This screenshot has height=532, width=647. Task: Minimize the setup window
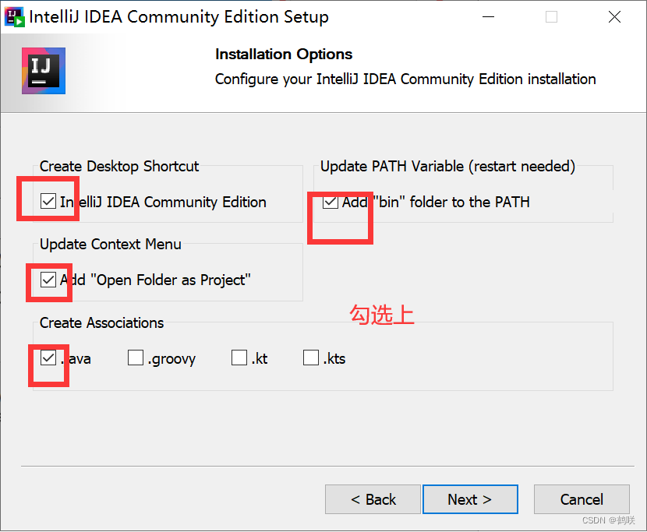pos(488,16)
